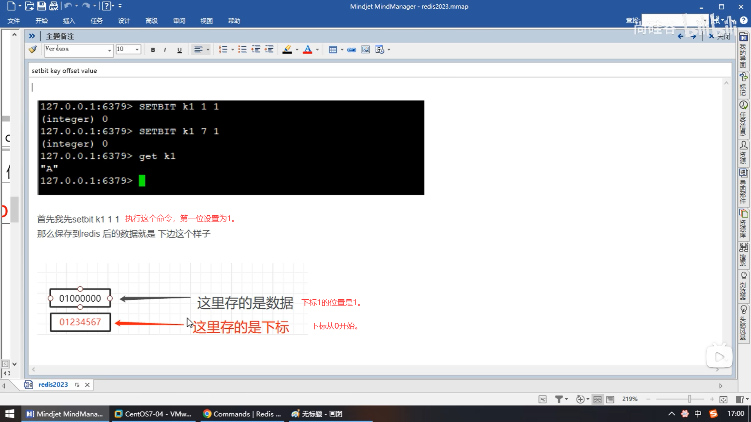Open the 视图 menu tab

point(206,21)
